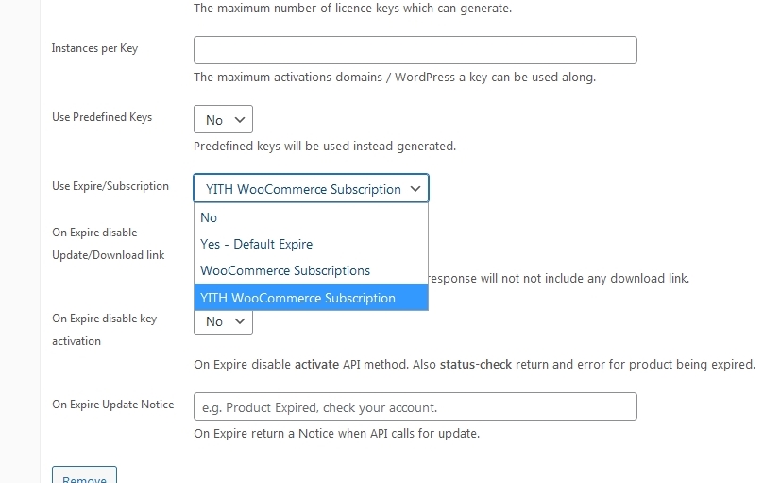
Task: Open the Use Predefined Keys dropdown
Action: pos(223,120)
